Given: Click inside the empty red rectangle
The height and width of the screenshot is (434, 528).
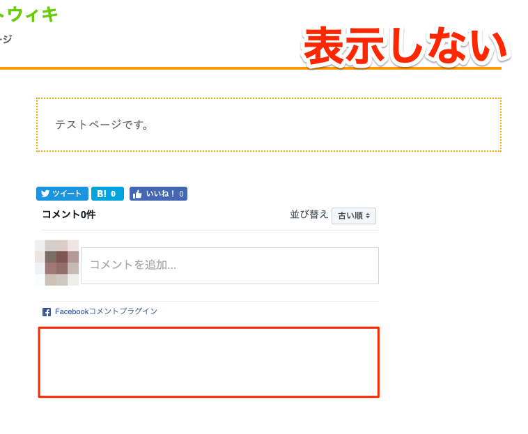Looking at the screenshot, I should click(x=209, y=362).
